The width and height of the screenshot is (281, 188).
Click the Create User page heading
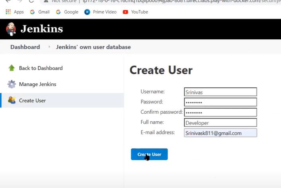[x=161, y=70]
